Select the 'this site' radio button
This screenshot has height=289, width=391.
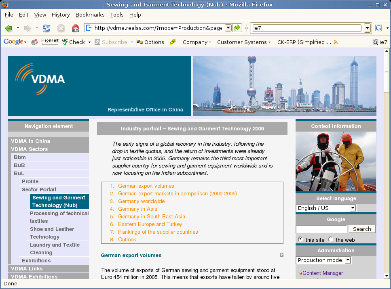click(x=300, y=239)
